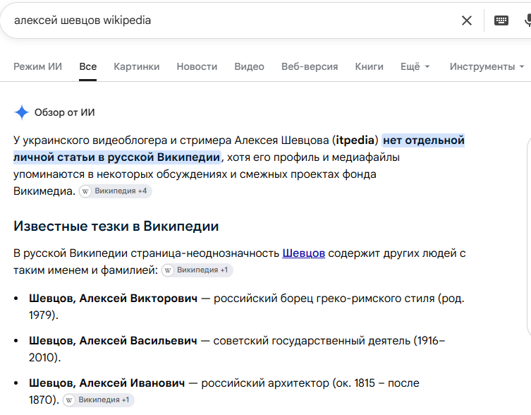Image resolution: width=531 pixels, height=415 pixels.
Task: Click the blue AI overview sparkle icon
Action: pyautogui.click(x=22, y=112)
